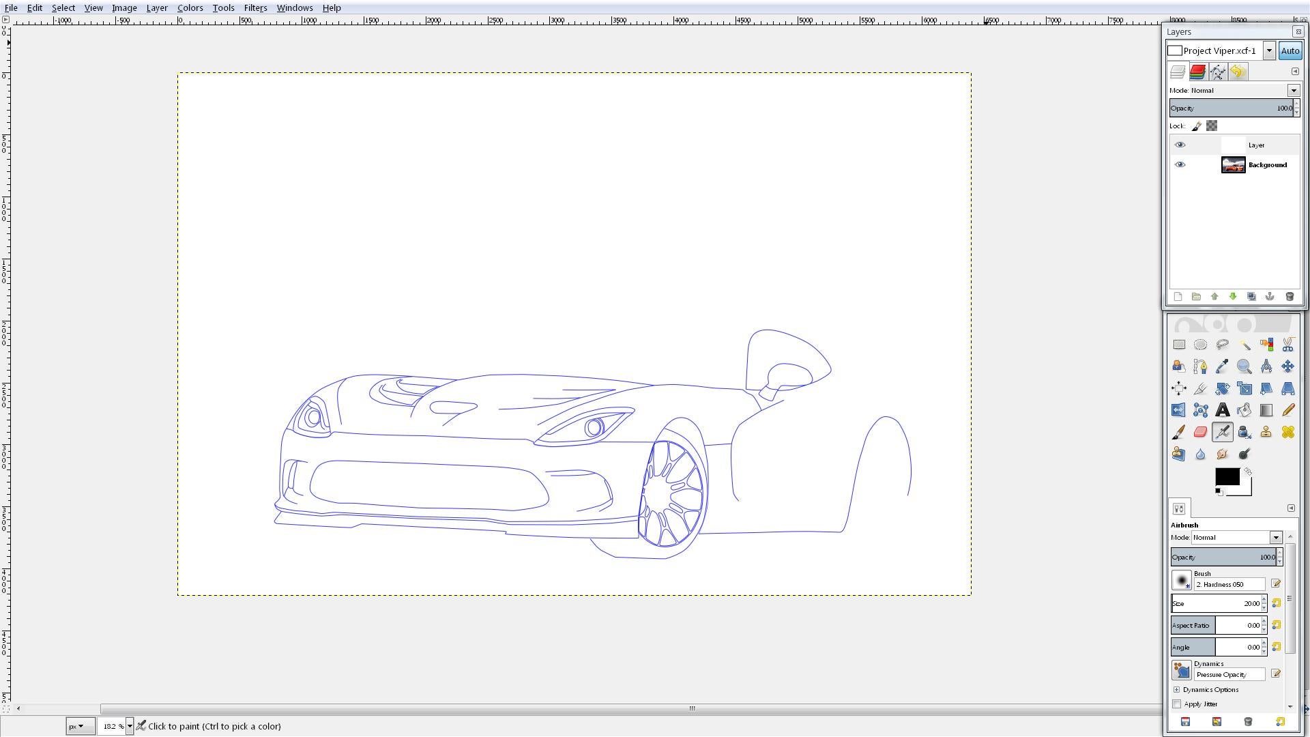Select the Measure compass tool
1310x737 pixels.
1266,366
